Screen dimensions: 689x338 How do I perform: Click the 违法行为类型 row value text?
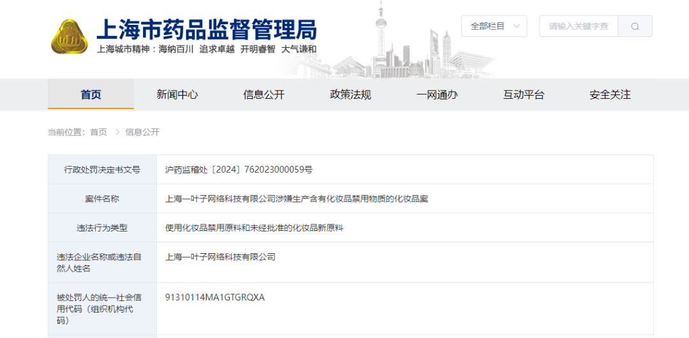[x=254, y=228]
